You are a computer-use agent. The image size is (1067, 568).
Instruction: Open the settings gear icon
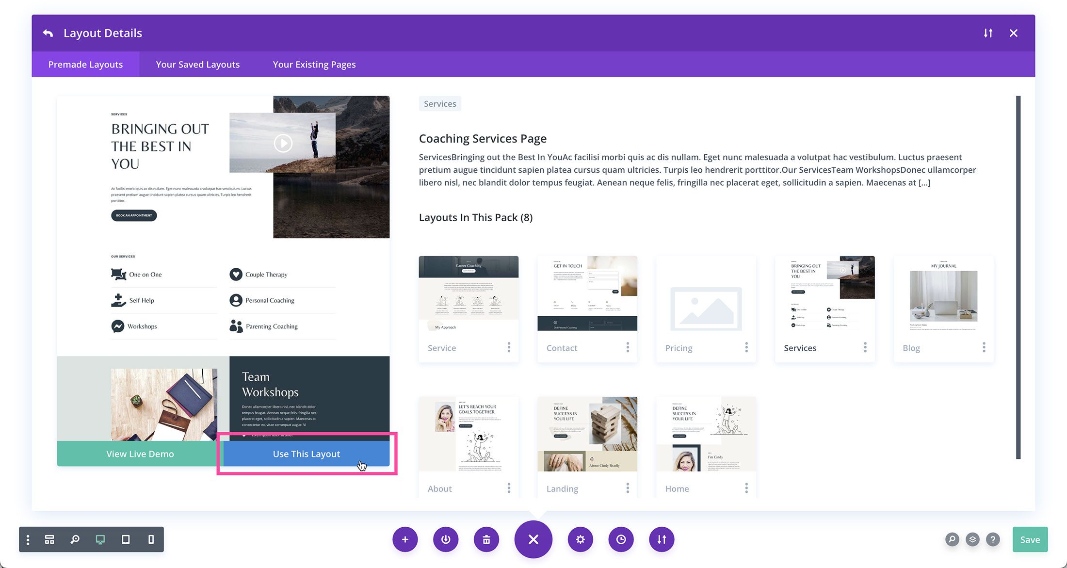(x=580, y=539)
